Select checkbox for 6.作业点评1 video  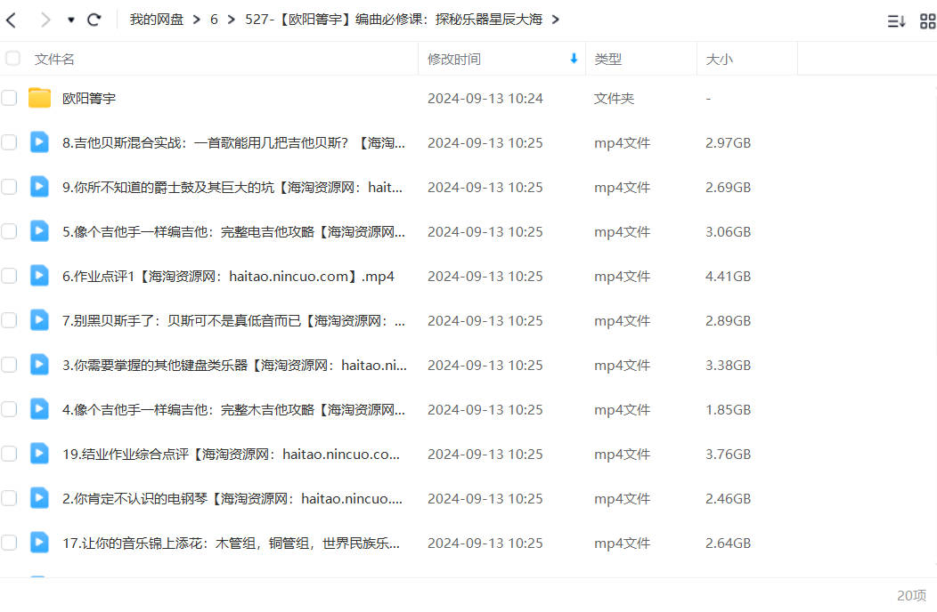[9, 276]
